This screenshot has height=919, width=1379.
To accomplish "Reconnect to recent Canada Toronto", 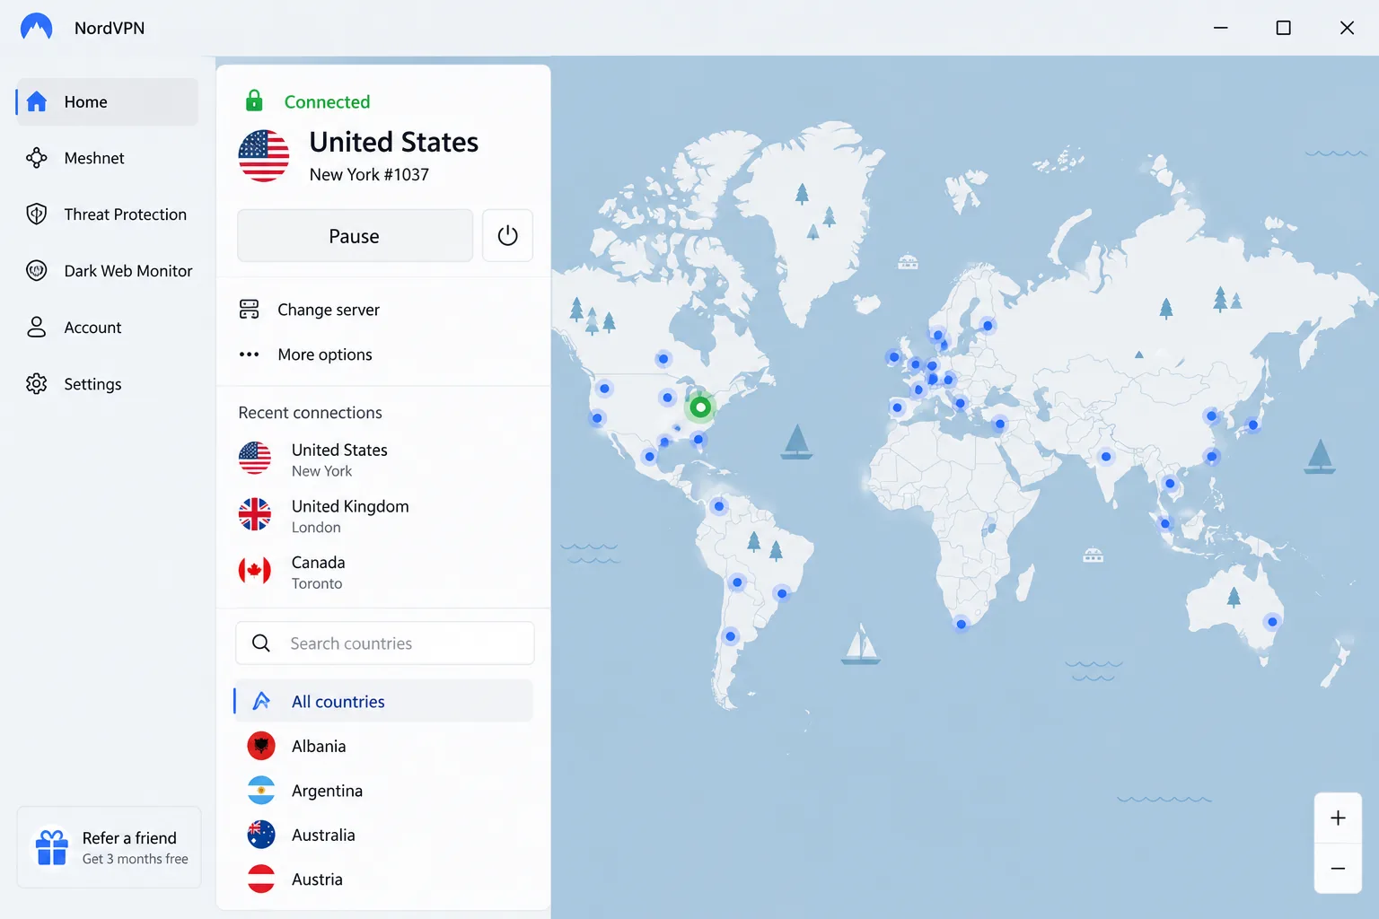I will tap(384, 572).
